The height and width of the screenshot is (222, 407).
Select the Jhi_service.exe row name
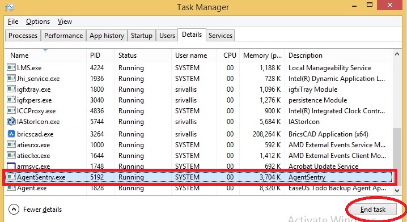click(x=38, y=79)
